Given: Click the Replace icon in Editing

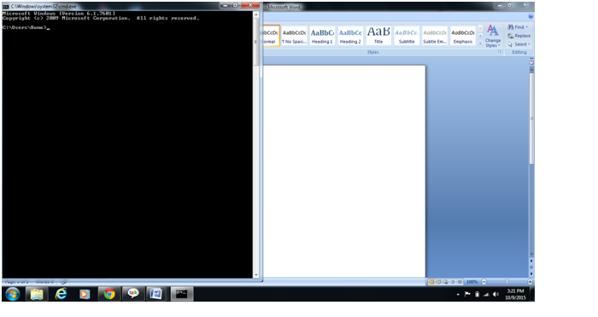Looking at the screenshot, I should [511, 36].
